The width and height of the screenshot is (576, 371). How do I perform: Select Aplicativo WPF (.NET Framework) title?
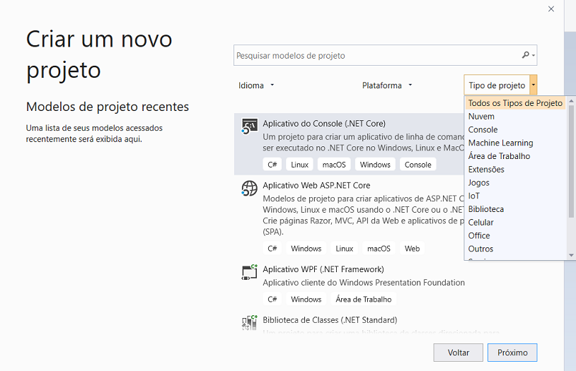(x=323, y=269)
